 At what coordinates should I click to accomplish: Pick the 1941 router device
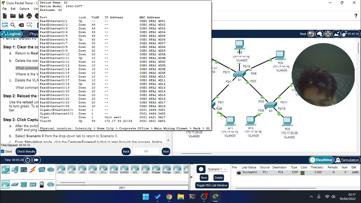[82, 169]
